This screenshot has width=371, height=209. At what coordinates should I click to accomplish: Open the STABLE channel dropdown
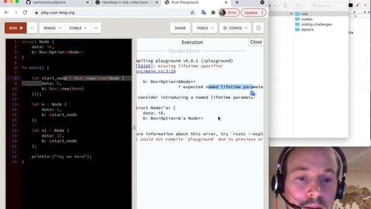(78, 28)
